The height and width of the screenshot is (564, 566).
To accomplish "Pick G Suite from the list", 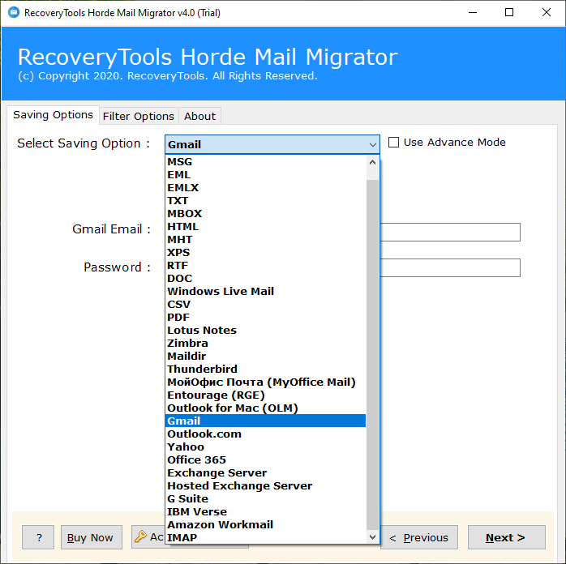I will 266,499.
